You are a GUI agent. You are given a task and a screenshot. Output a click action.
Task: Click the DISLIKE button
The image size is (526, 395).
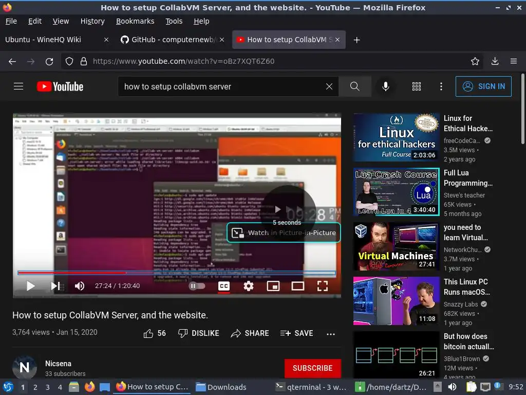point(199,333)
